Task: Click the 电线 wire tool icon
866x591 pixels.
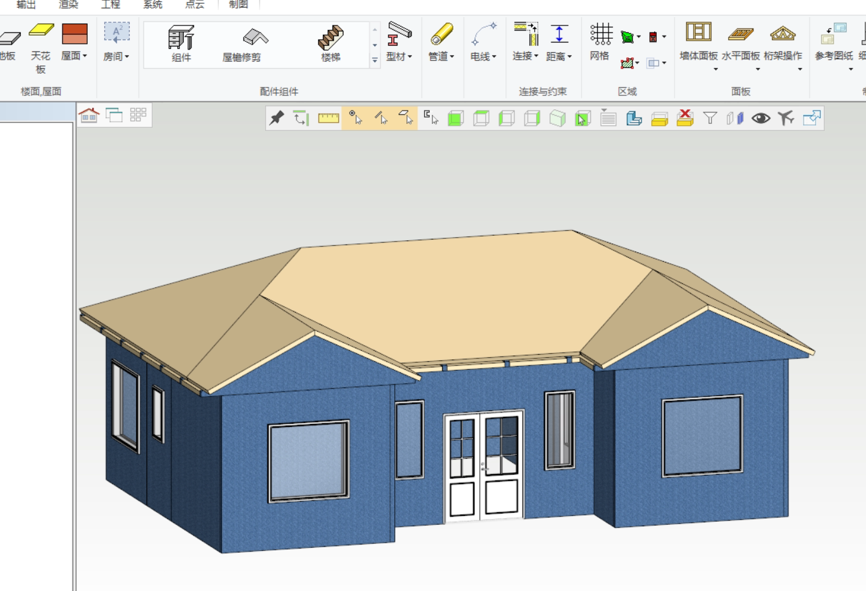Action: coord(483,34)
